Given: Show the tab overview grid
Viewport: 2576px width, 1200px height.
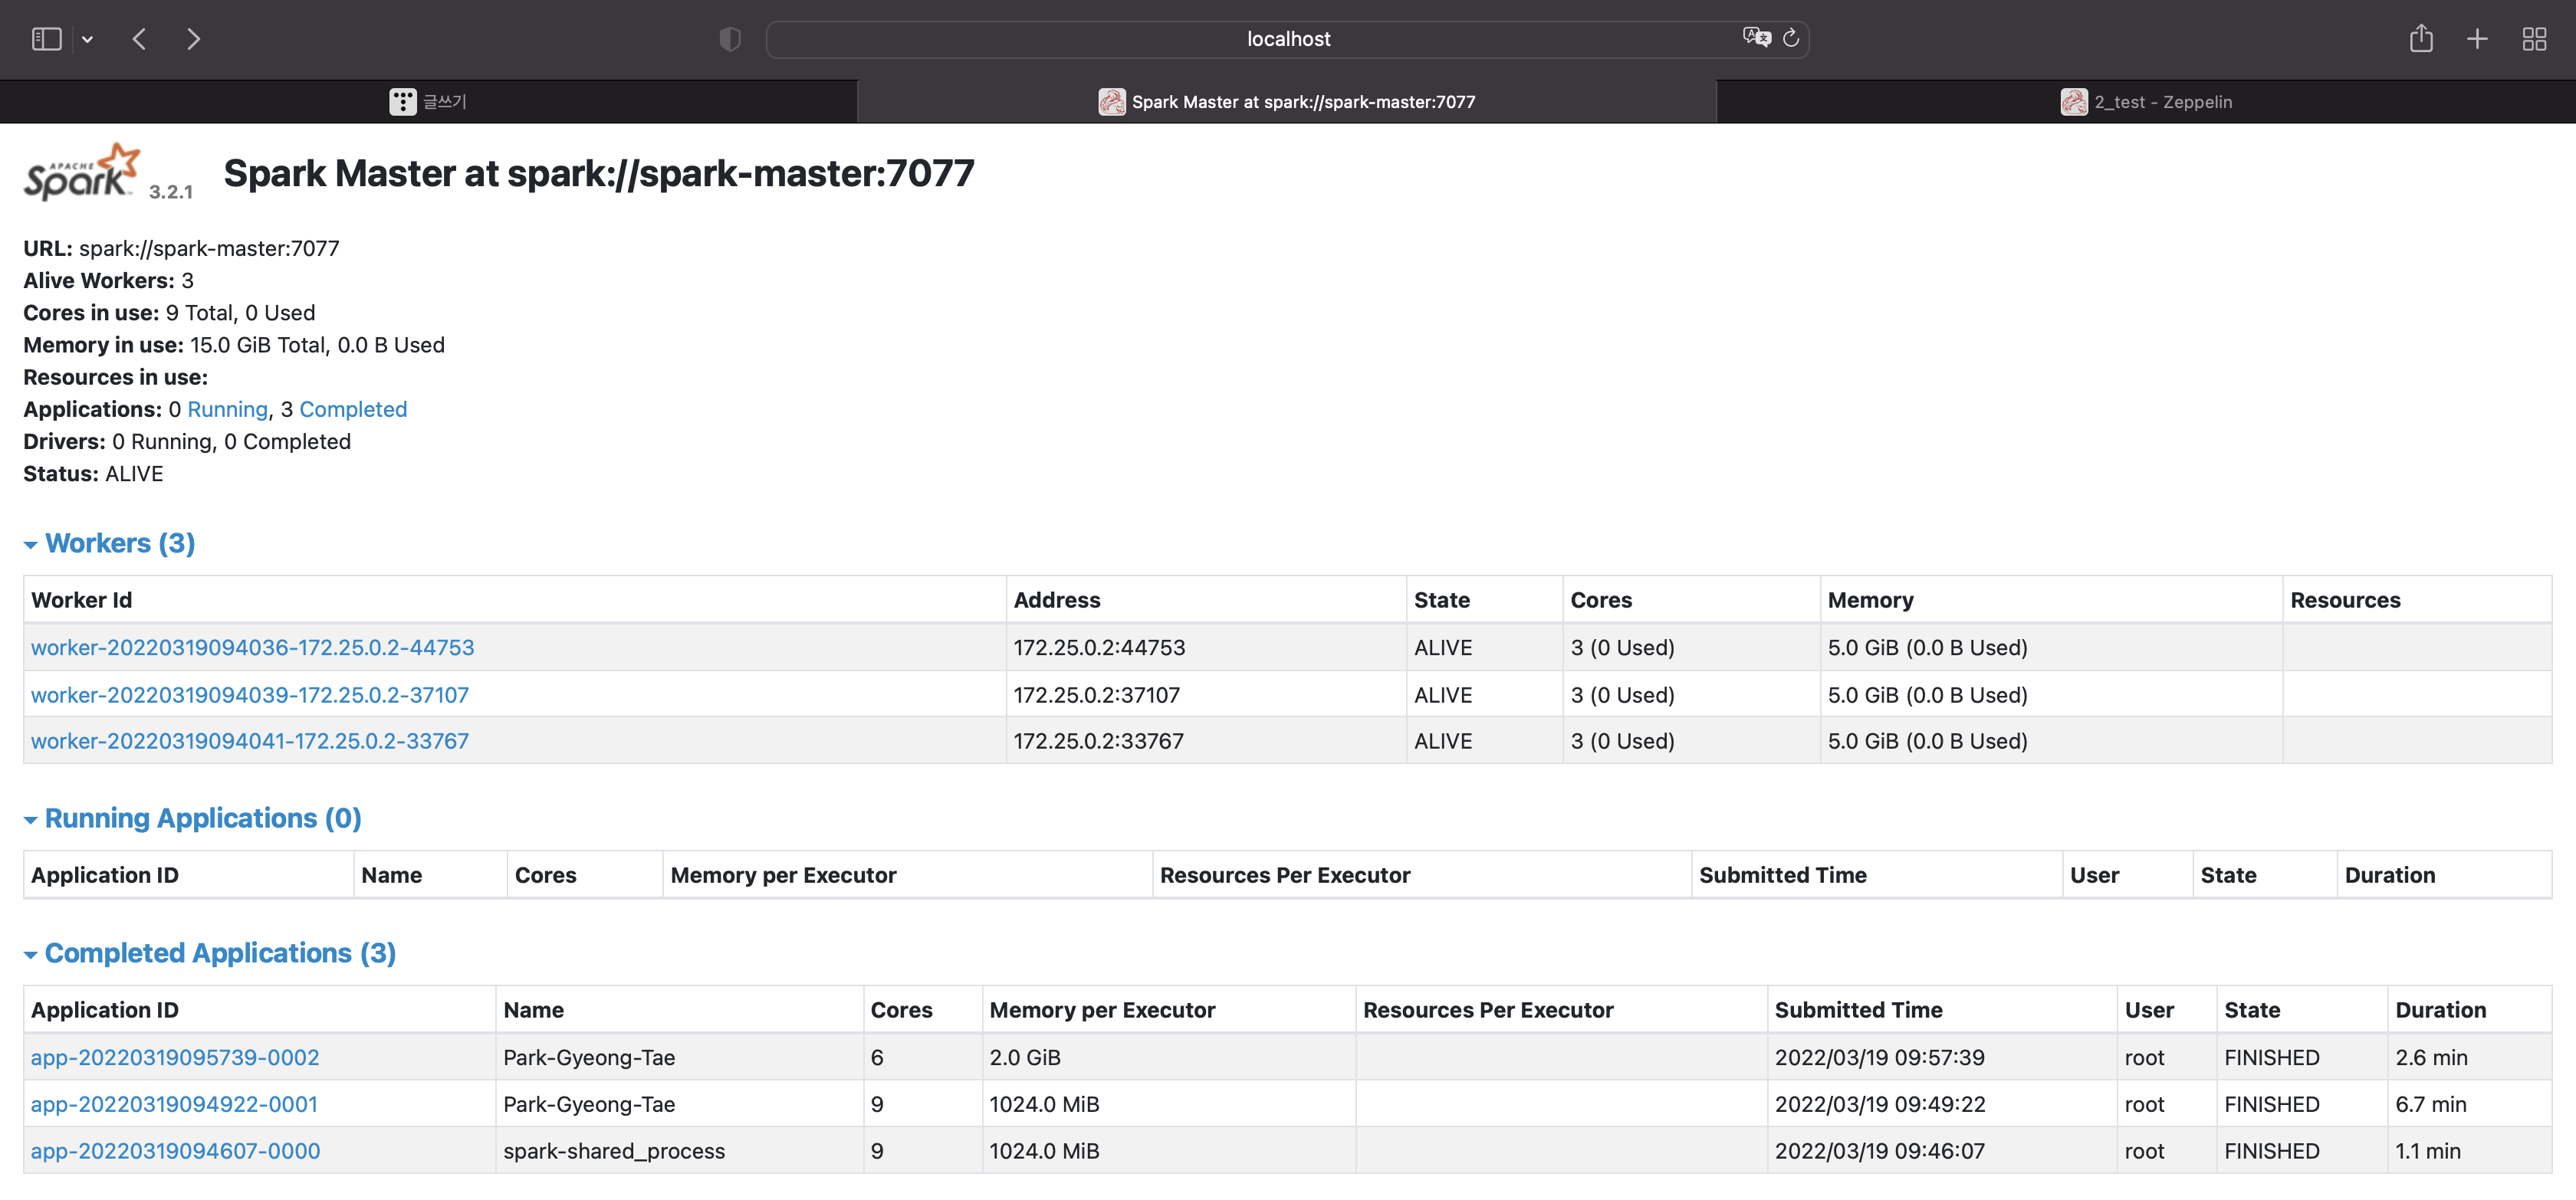Looking at the screenshot, I should pos(2534,39).
